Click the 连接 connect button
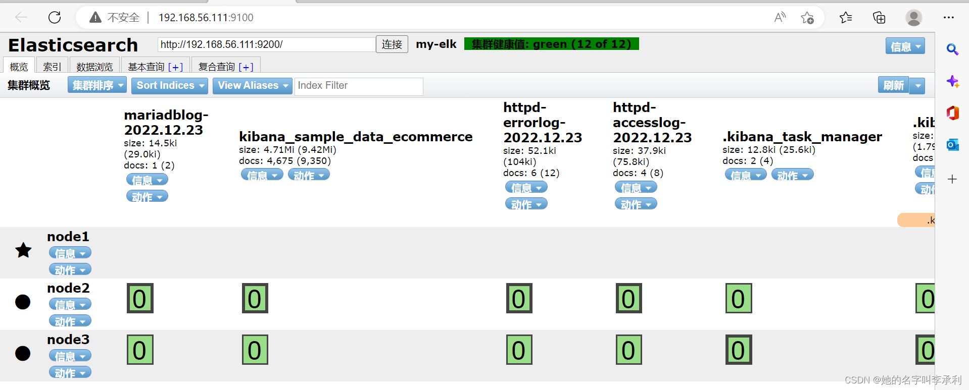The height and width of the screenshot is (390, 969). [392, 44]
